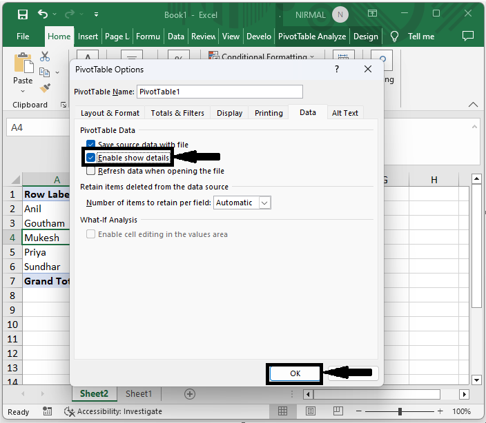Expand the Customize Quick Access Toolbar arrow
486x423 pixels.
[96, 14]
